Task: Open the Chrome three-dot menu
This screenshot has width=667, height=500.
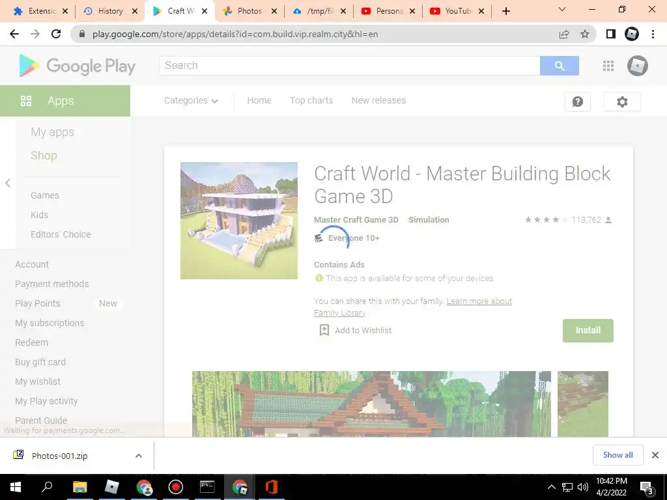Action: pos(653,34)
